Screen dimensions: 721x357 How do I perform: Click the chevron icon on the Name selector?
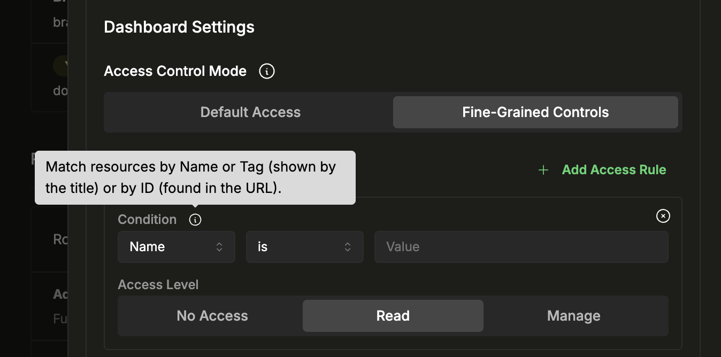219,246
